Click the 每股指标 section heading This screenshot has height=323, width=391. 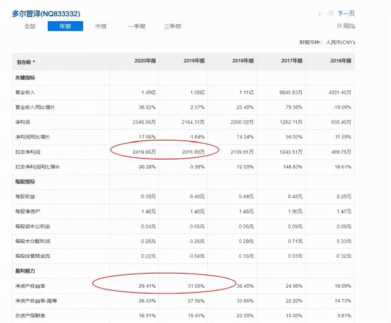(25, 182)
